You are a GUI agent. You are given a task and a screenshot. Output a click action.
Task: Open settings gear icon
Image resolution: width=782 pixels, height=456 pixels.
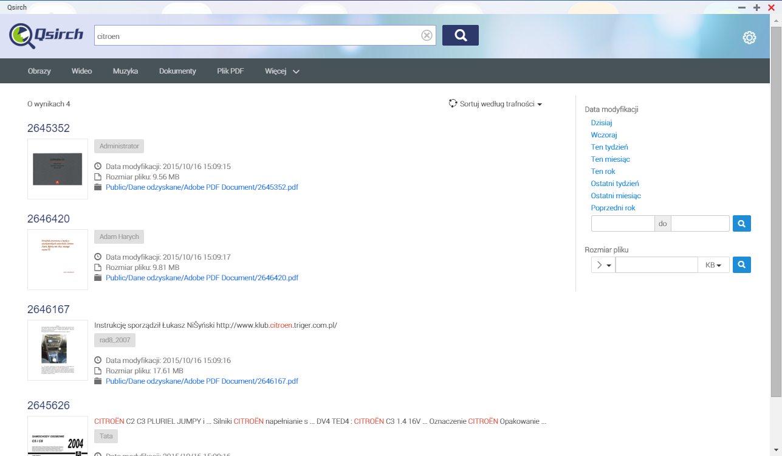pos(749,38)
